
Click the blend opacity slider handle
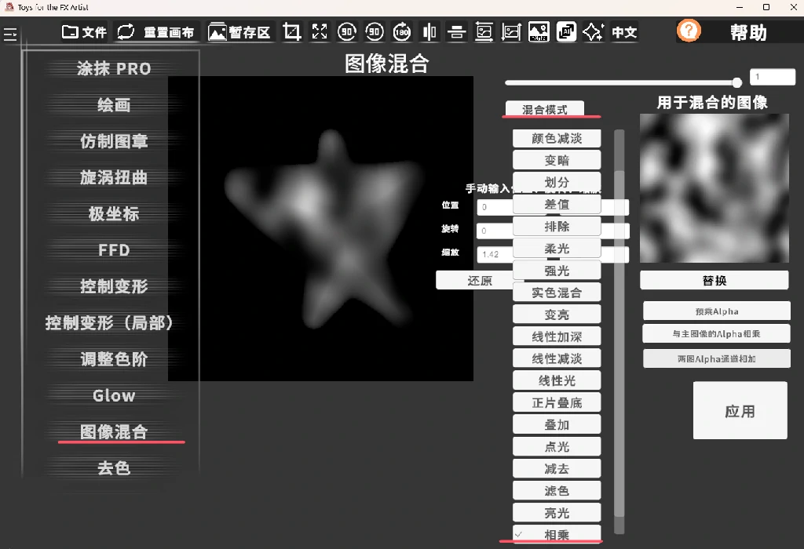(736, 82)
